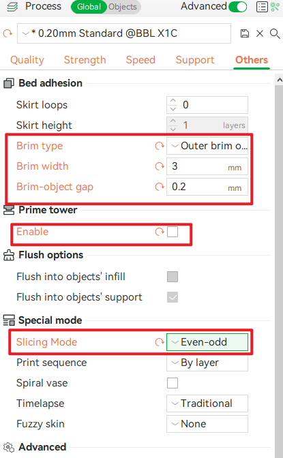Open the parameter list view icon
Viewport: 283px width, 458px height.
coord(262,7)
